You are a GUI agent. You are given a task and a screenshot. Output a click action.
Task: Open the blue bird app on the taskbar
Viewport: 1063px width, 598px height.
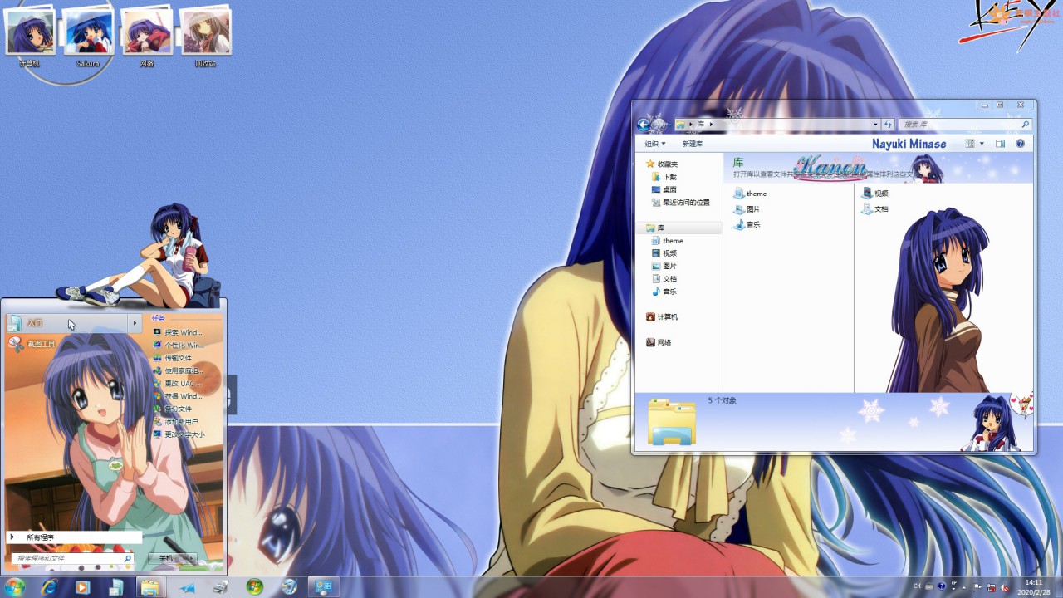point(187,587)
